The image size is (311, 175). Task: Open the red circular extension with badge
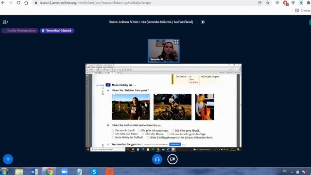[285, 3]
